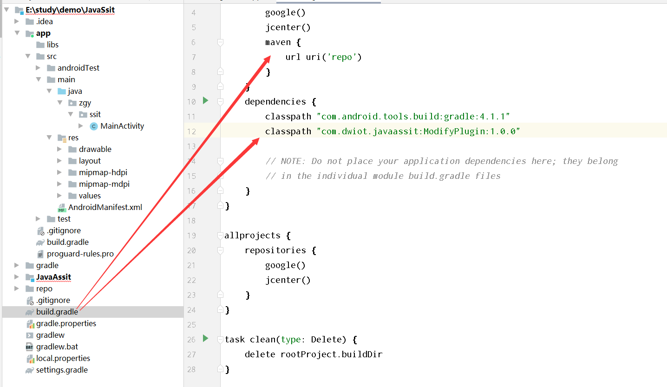This screenshot has width=667, height=387.
Task: Click the gradlew.bat file icon
Action: click(30, 347)
